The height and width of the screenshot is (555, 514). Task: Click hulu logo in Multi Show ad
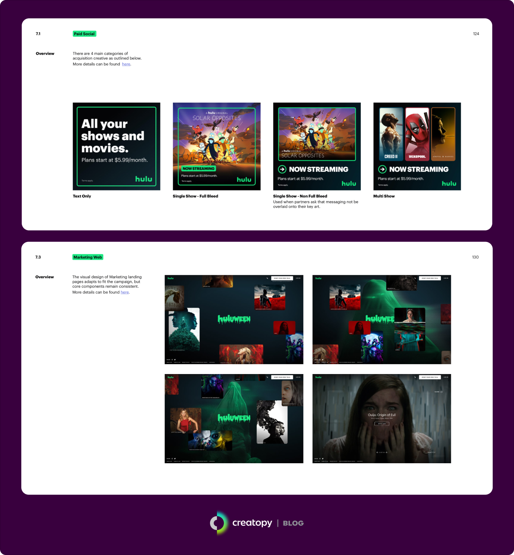click(x=449, y=184)
